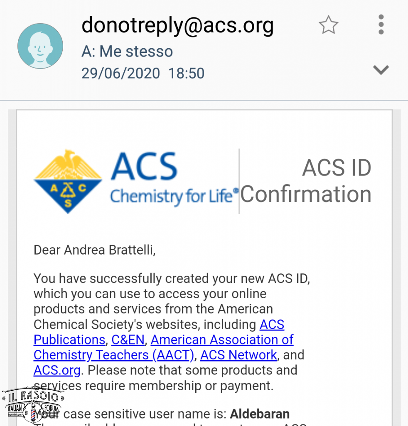Open the three-dot more options menu
The height and width of the screenshot is (426, 408).
point(381,25)
